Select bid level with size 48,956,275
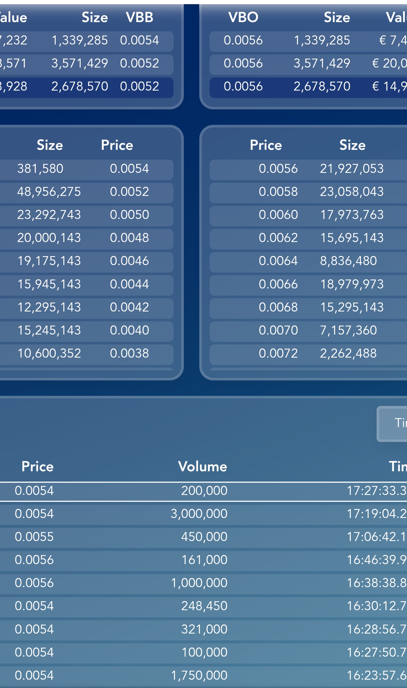Viewport: 407px width, 688px height. click(86, 192)
